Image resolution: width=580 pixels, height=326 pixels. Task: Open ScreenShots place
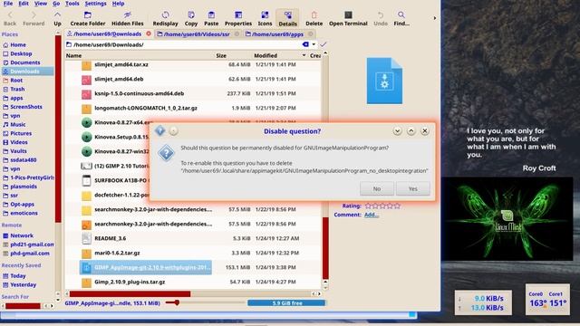coord(26,107)
